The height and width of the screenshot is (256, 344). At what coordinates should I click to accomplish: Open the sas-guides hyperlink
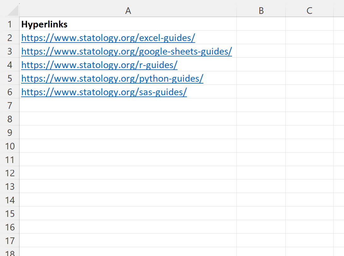104,92
